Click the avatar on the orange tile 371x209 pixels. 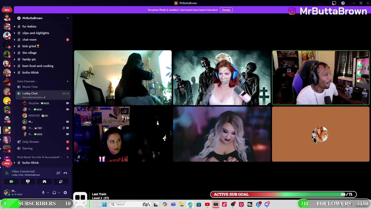tap(321, 134)
